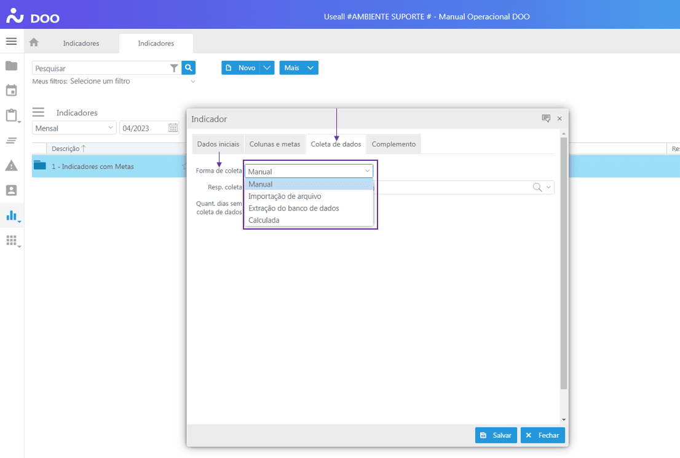Open the calendar icon in sidebar
Screen dimensions: 680x458
tap(11, 91)
